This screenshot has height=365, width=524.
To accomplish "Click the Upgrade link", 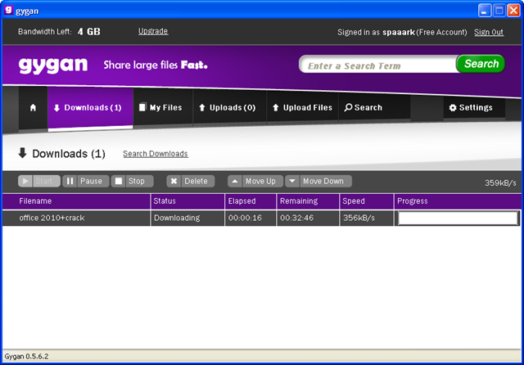I will (153, 31).
